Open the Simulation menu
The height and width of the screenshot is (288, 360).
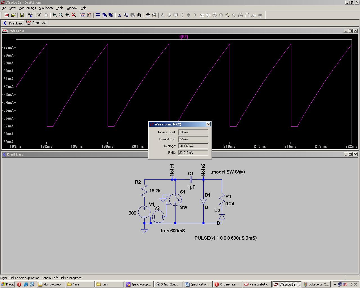[46, 8]
